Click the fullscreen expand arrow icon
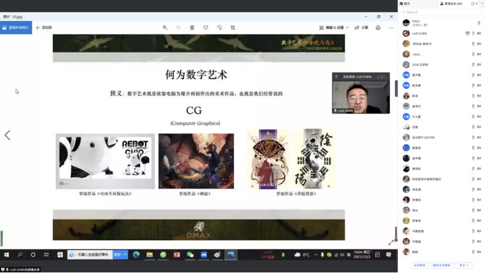The width and height of the screenshot is (486, 273). pos(391,243)
